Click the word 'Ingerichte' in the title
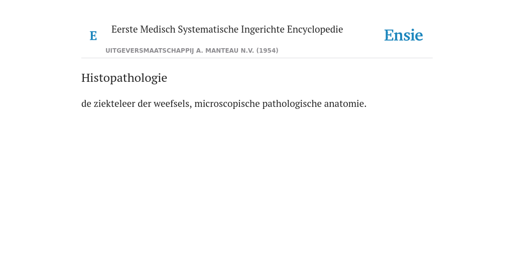 (263, 29)
